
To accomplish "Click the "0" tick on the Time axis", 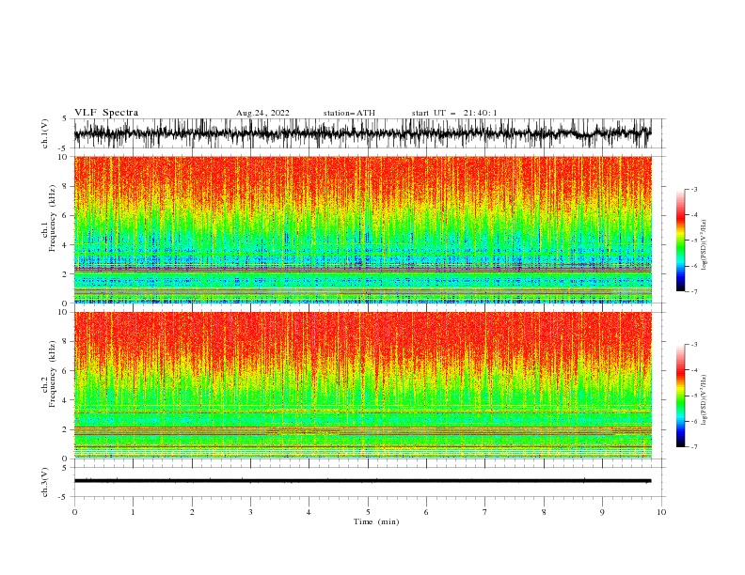I will coord(74,512).
